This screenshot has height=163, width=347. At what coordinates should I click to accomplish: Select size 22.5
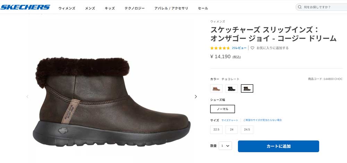[x=216, y=130]
